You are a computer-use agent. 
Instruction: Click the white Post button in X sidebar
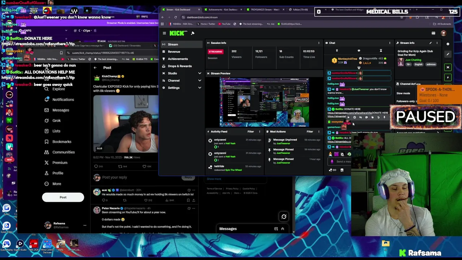coord(63,197)
